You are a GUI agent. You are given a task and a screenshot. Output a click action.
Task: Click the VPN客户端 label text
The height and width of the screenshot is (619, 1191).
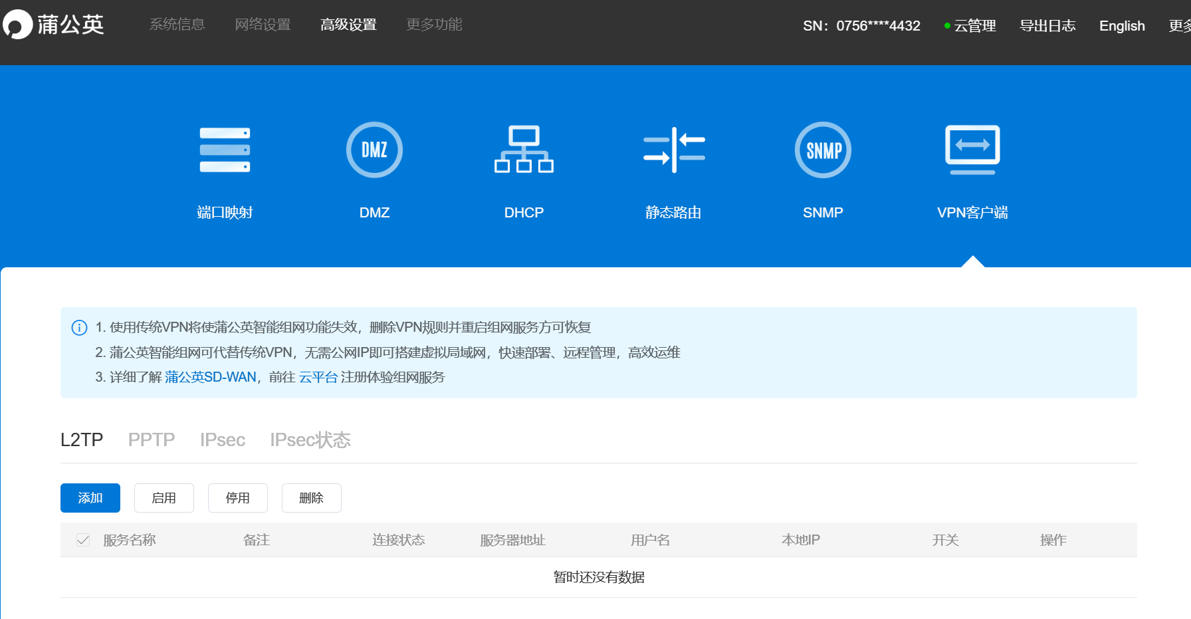pos(972,213)
